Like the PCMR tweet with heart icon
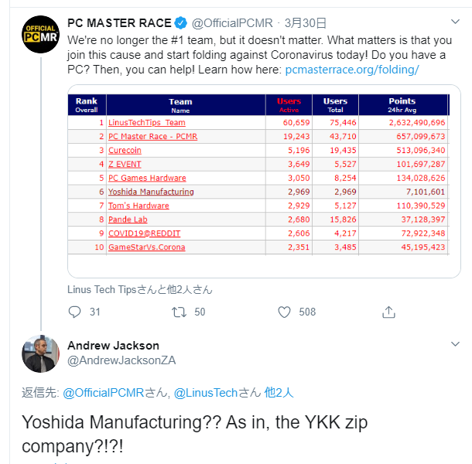 click(284, 312)
